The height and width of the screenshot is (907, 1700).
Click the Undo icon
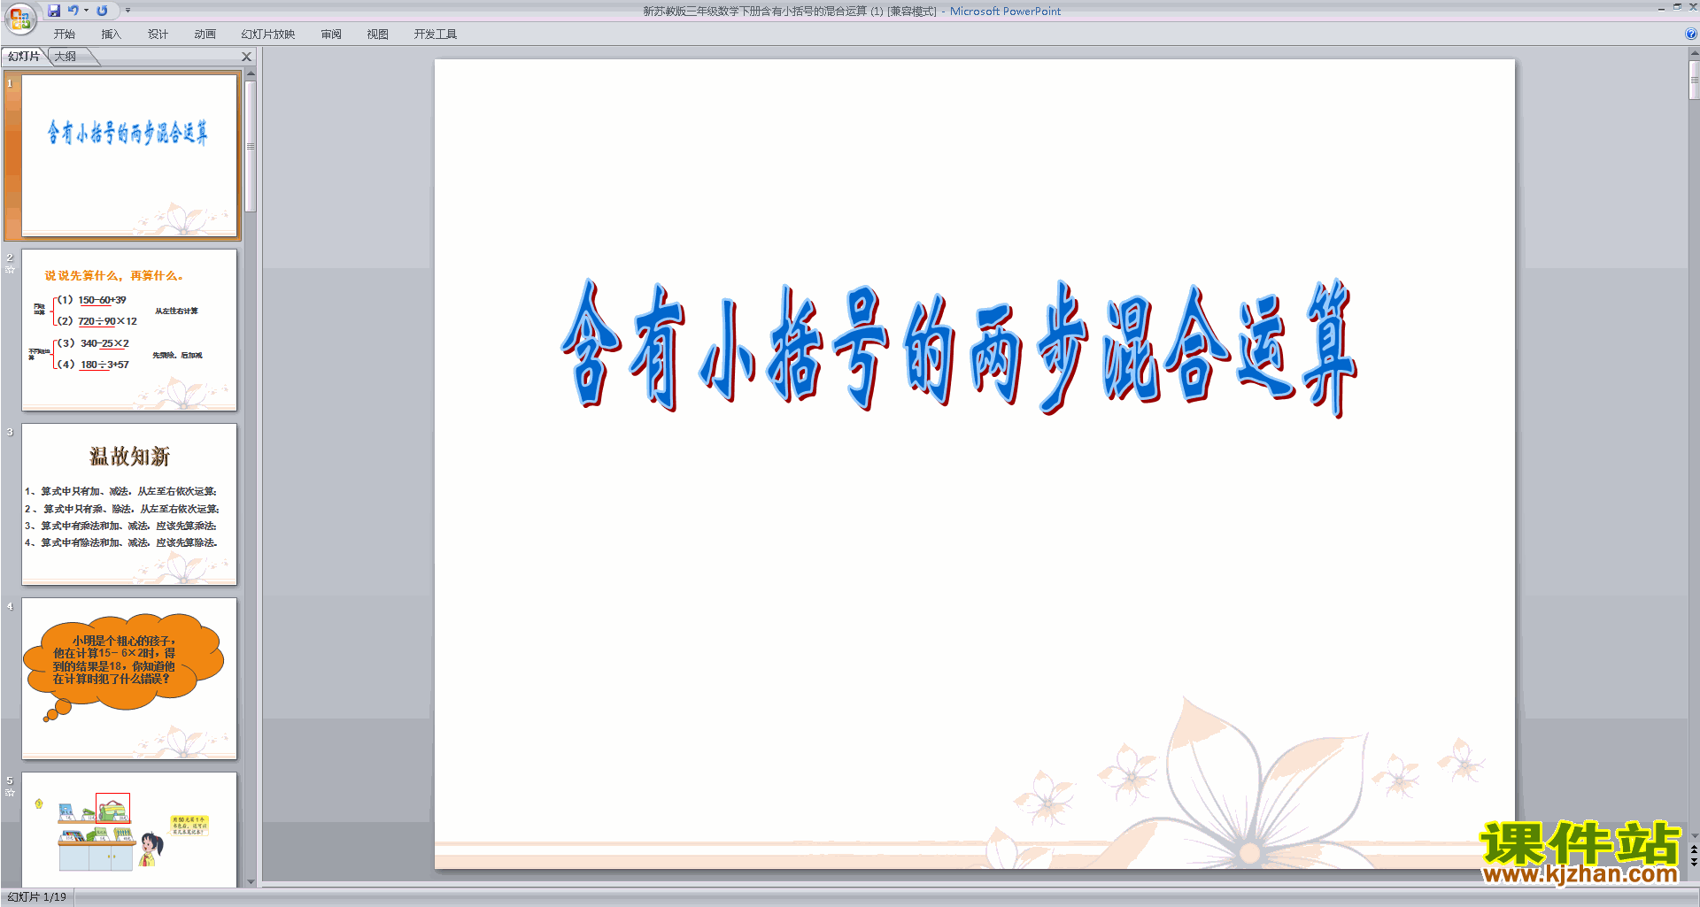73,11
